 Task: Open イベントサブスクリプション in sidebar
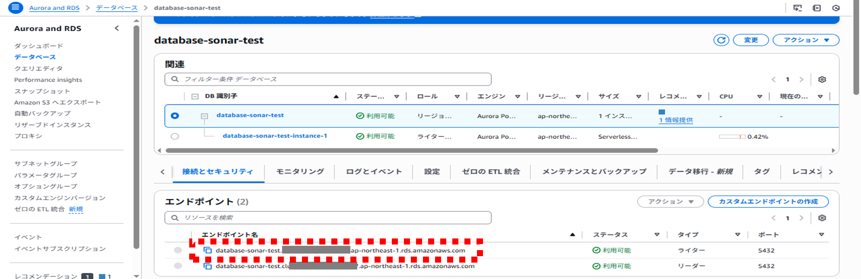tap(60, 248)
